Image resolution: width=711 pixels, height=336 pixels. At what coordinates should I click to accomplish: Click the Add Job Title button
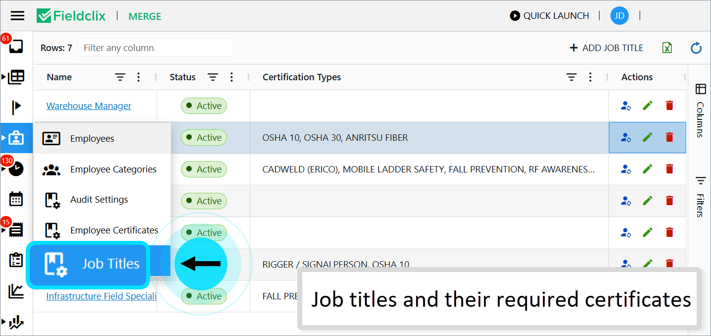tap(606, 48)
